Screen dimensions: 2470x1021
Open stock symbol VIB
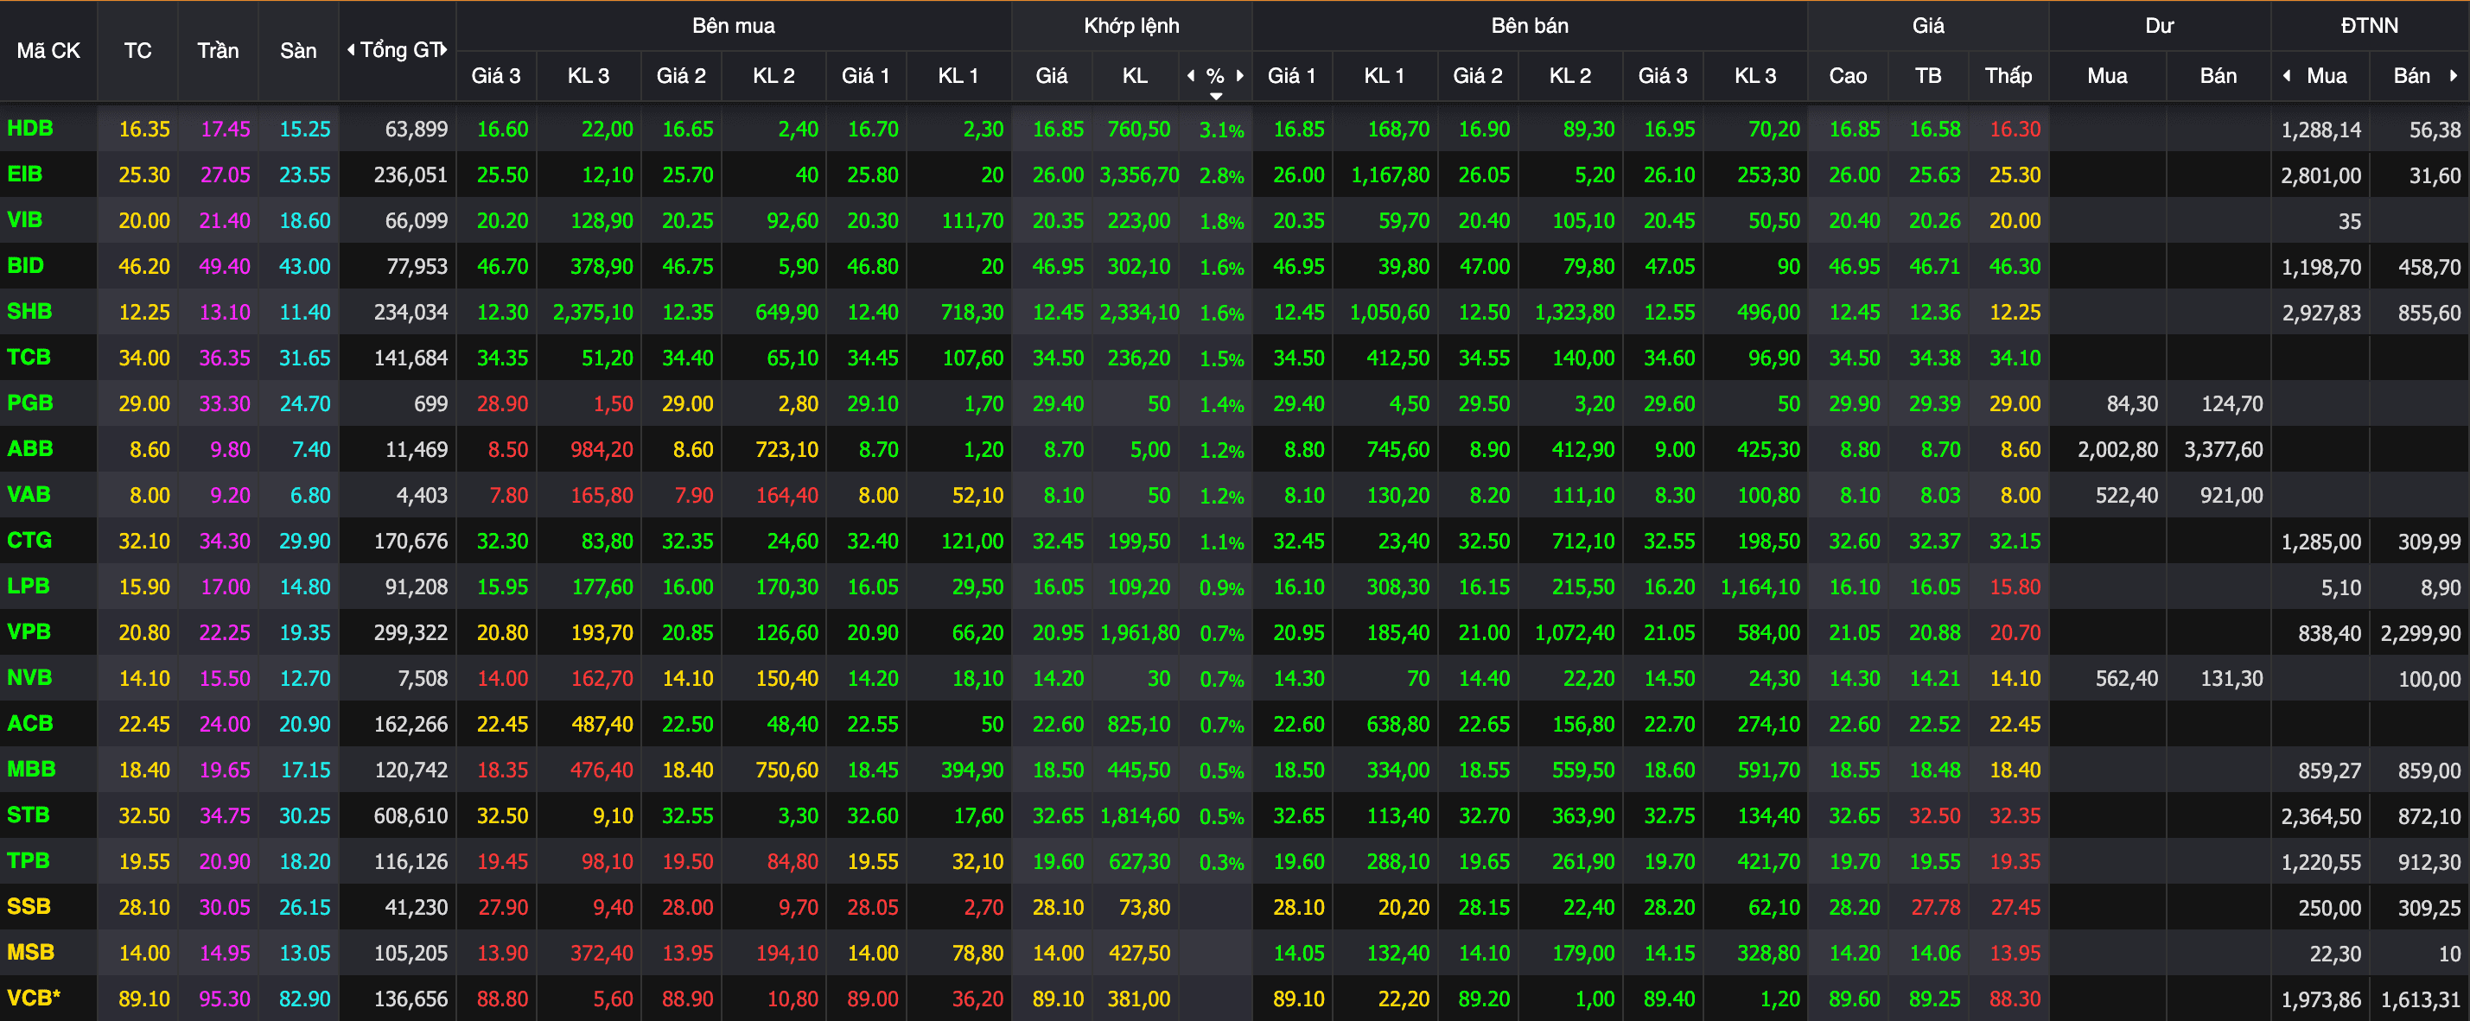[25, 219]
